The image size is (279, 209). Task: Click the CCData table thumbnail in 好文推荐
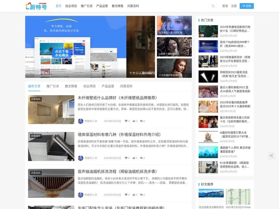(x=238, y=197)
